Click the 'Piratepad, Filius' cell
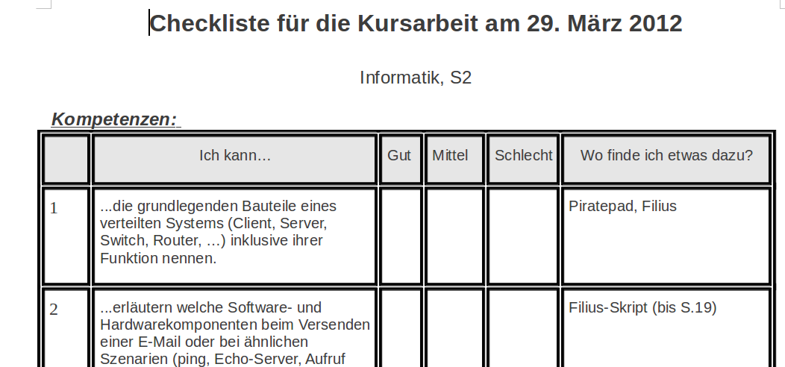This screenshot has width=785, height=367. [622, 206]
